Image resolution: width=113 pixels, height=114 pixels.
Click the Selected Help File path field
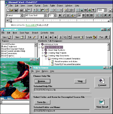tap(62, 90)
